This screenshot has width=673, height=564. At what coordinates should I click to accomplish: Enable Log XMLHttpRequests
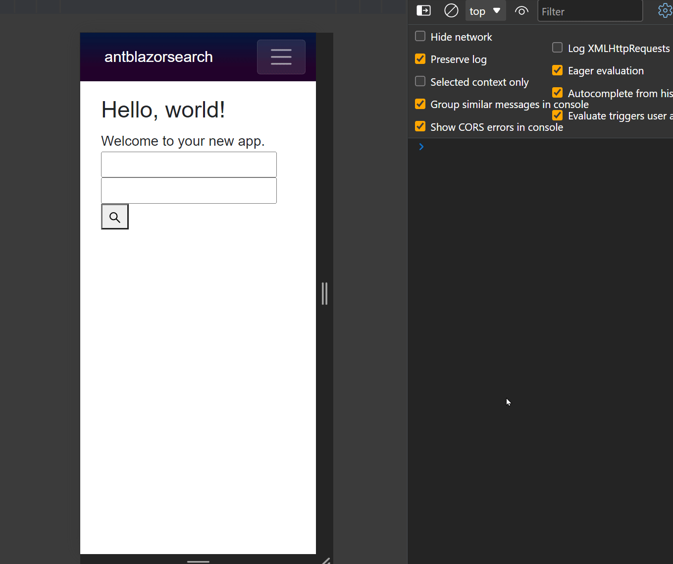(x=557, y=48)
